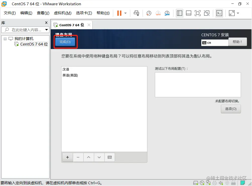Click the VMware Workstation title bar logo
This screenshot has width=252, height=186.
(x=4, y=4)
